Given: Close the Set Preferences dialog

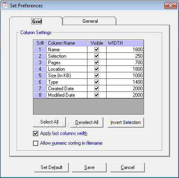Looking at the screenshot, I should (x=170, y=6).
